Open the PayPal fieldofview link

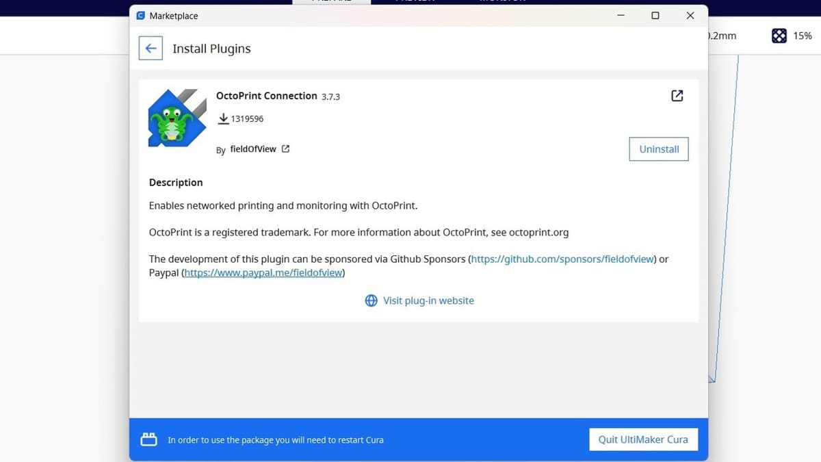[x=263, y=273]
